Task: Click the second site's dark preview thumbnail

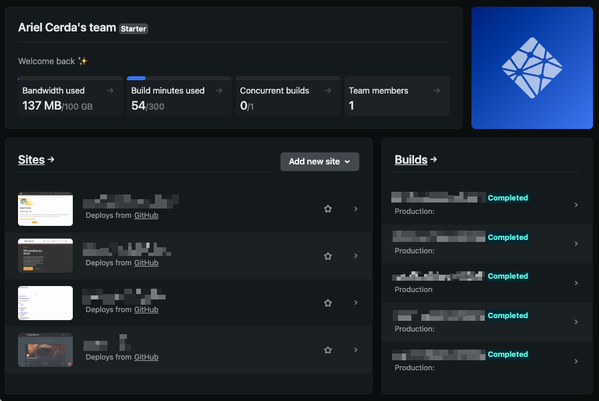Action: click(x=45, y=256)
